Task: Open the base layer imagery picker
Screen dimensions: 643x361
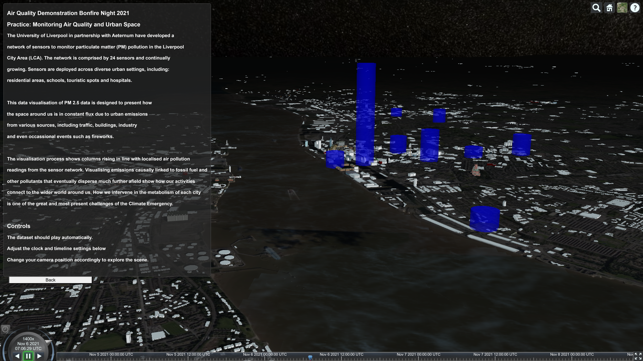Action: 622,8
